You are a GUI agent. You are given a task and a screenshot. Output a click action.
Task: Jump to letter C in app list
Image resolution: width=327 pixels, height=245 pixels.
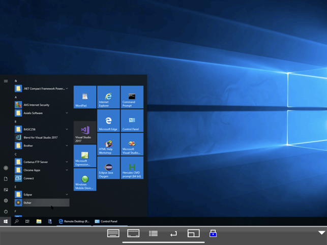15,154
